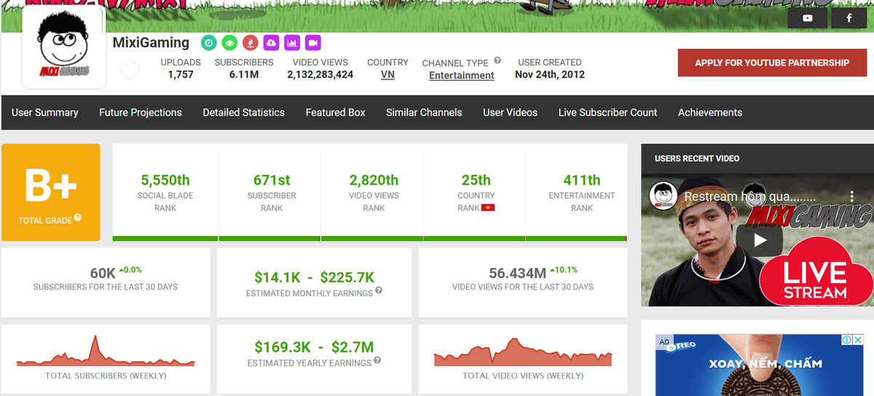
Task: Click the purple cloud upload badge
Action: coord(271,43)
